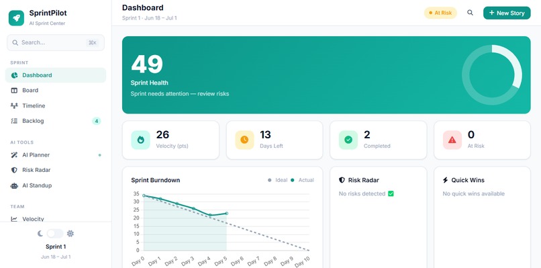The height and width of the screenshot is (268, 541).
Task: Click the Days Left stat card showing 13
Action: pyautogui.click(x=275, y=140)
